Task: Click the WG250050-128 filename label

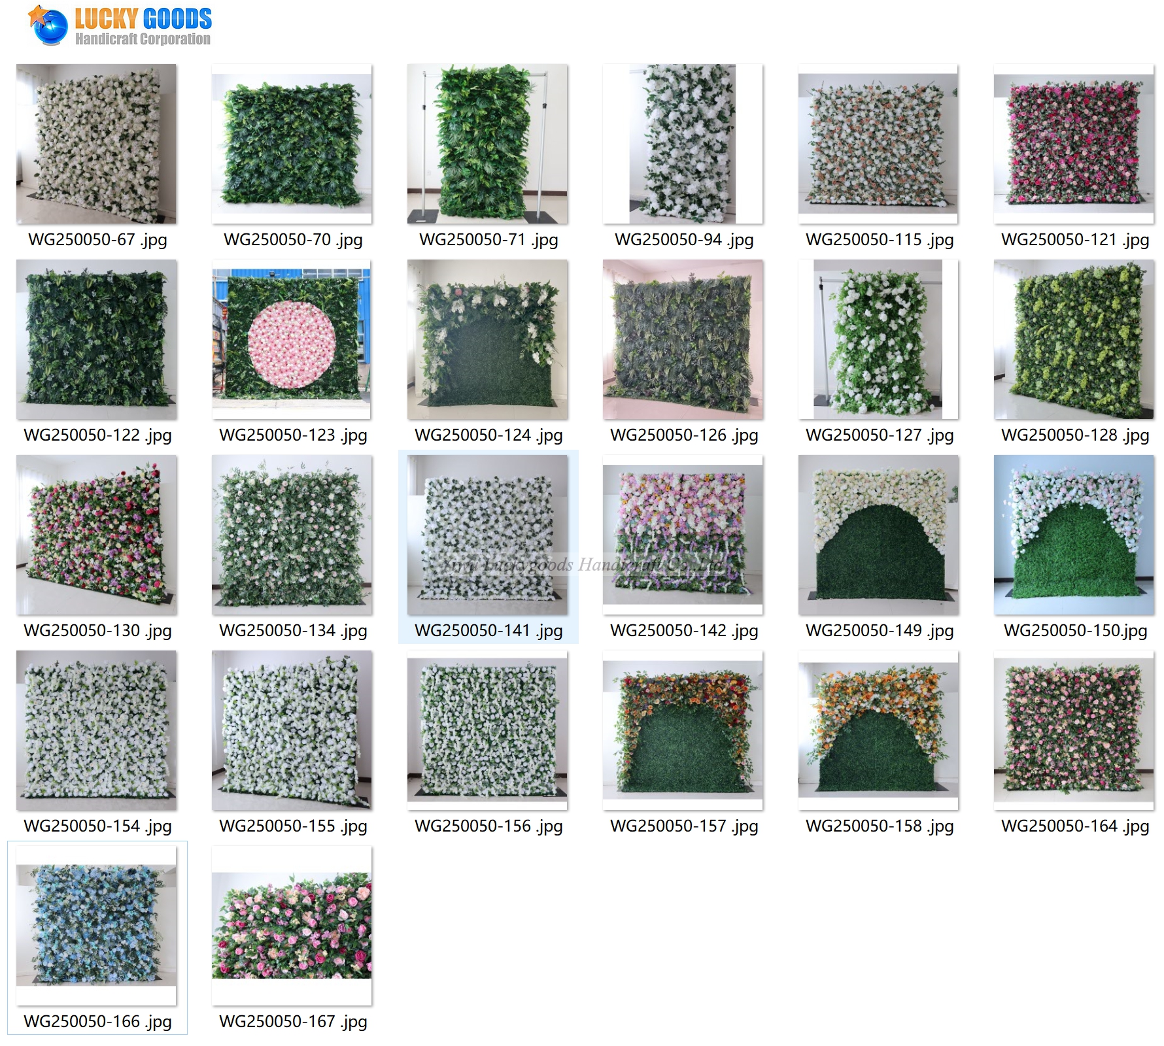Action: point(1071,433)
